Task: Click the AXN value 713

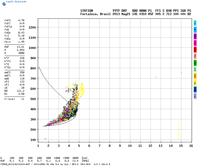Action: click(169, 14)
